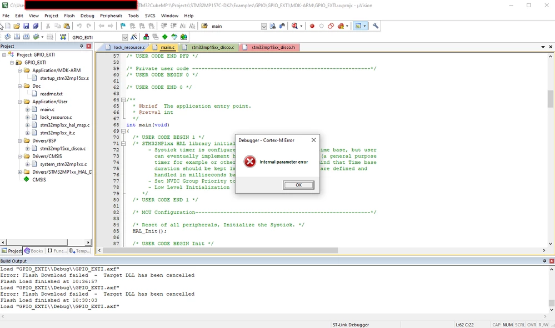The height and width of the screenshot is (328, 555).
Task: Click the Manage Run-Time Environment green diamond icon
Action: tap(165, 37)
